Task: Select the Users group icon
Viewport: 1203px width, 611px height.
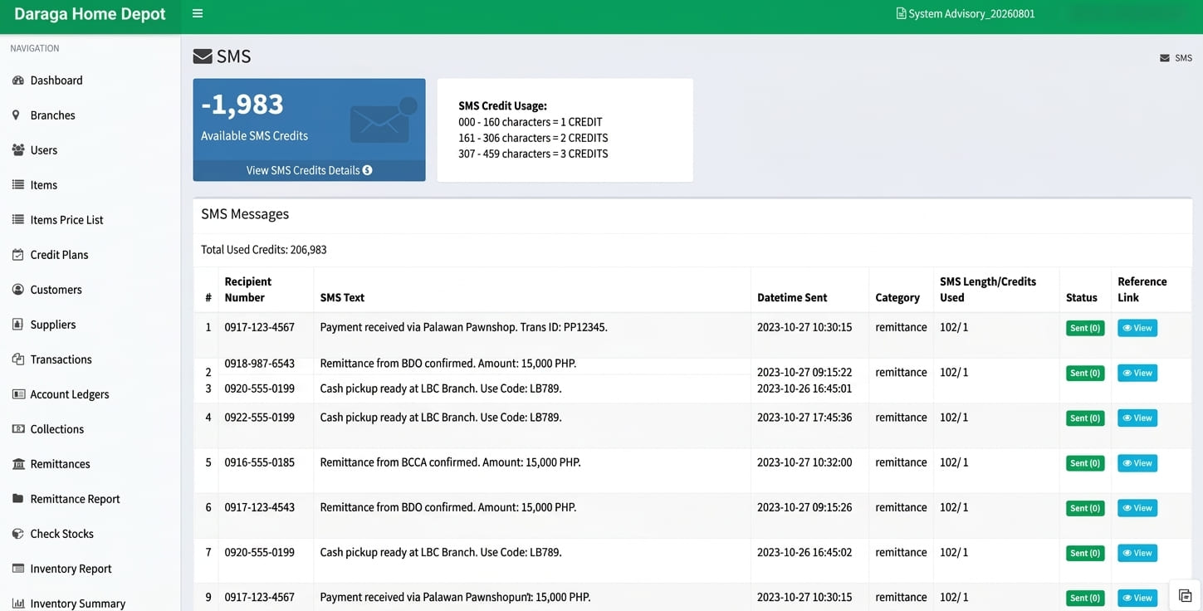Action: [x=17, y=150]
